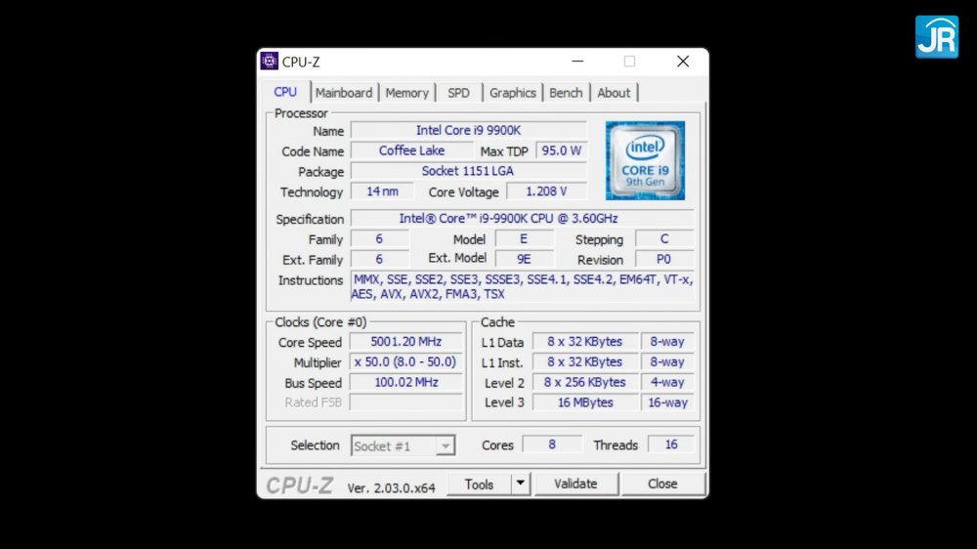The image size is (977, 549).
Task: Click the Stepping value C
Action: pos(664,239)
